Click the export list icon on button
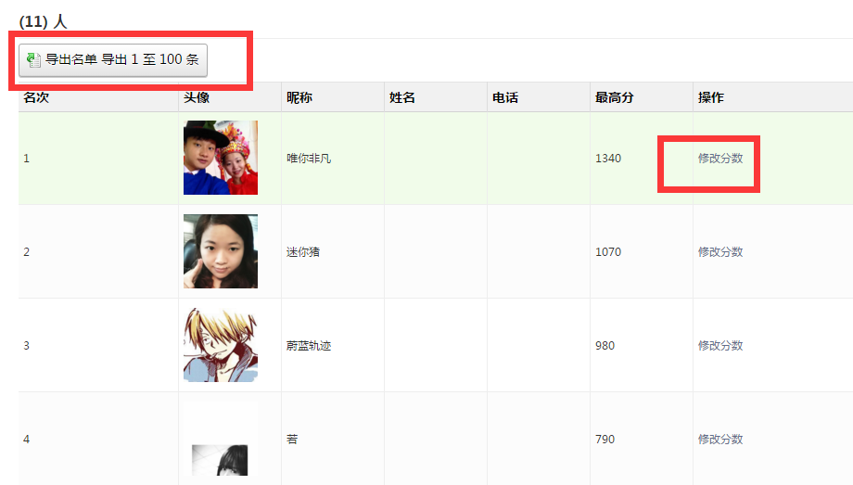The width and height of the screenshot is (853, 485). (33, 60)
